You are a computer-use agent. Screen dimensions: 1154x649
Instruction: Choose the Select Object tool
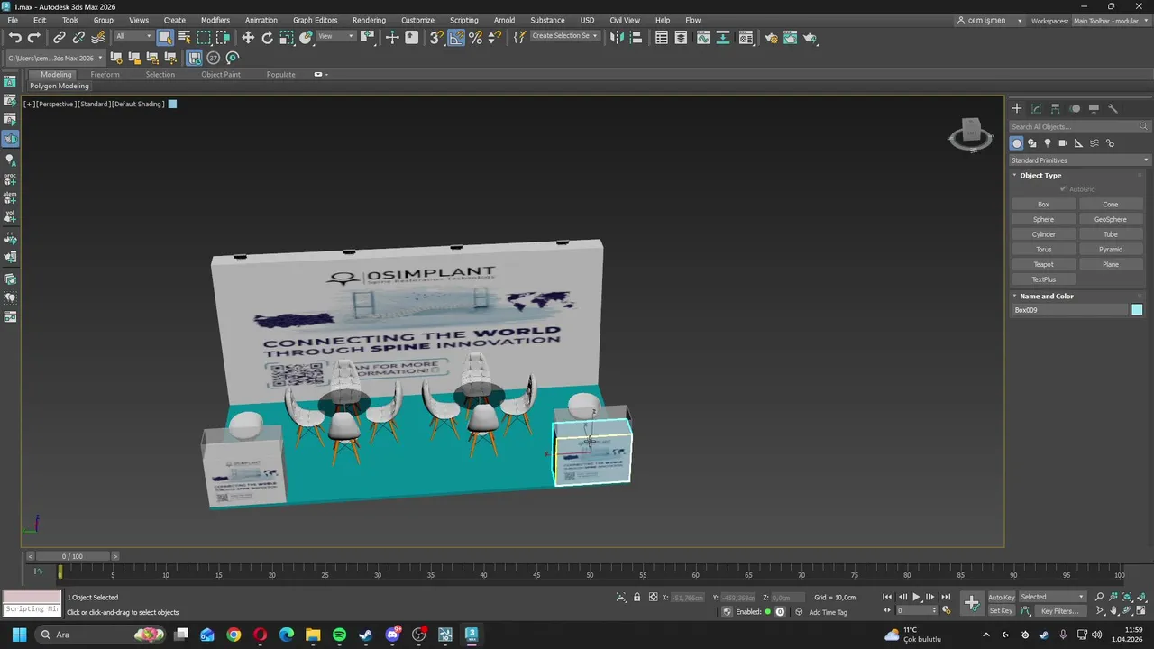[x=165, y=37]
